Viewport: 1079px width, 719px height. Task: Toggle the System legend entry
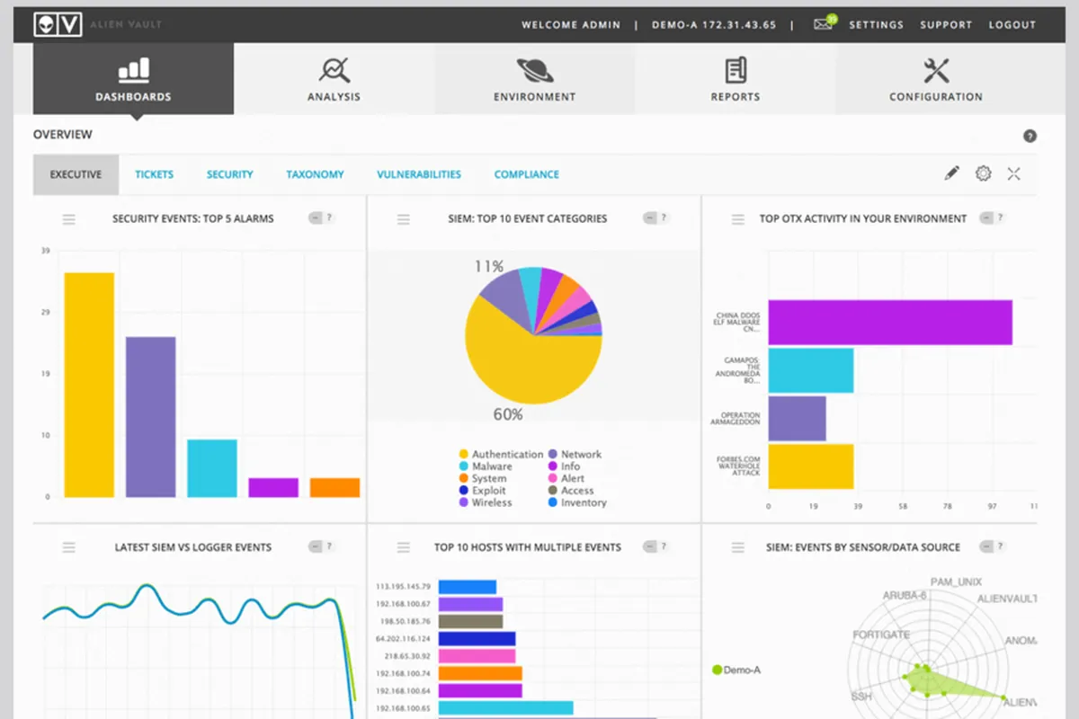pos(482,479)
